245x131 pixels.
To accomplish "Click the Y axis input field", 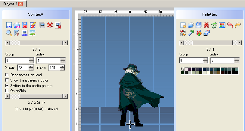I will point(54,68).
